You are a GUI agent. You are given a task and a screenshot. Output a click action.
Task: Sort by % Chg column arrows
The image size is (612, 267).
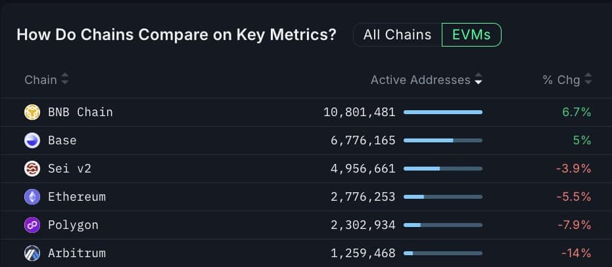(x=588, y=80)
